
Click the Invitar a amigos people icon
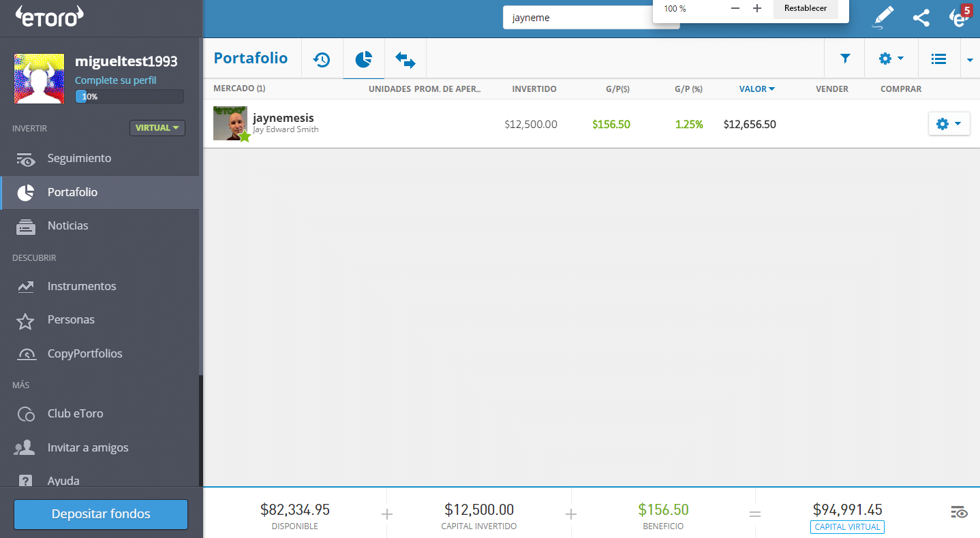pyautogui.click(x=25, y=448)
